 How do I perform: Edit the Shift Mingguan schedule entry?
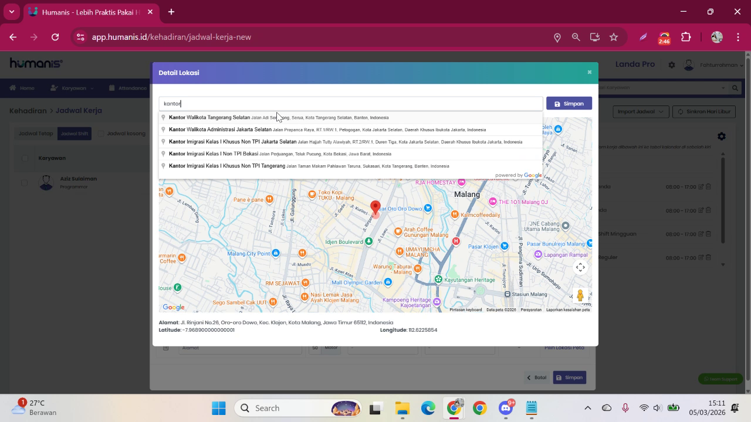tap(701, 234)
